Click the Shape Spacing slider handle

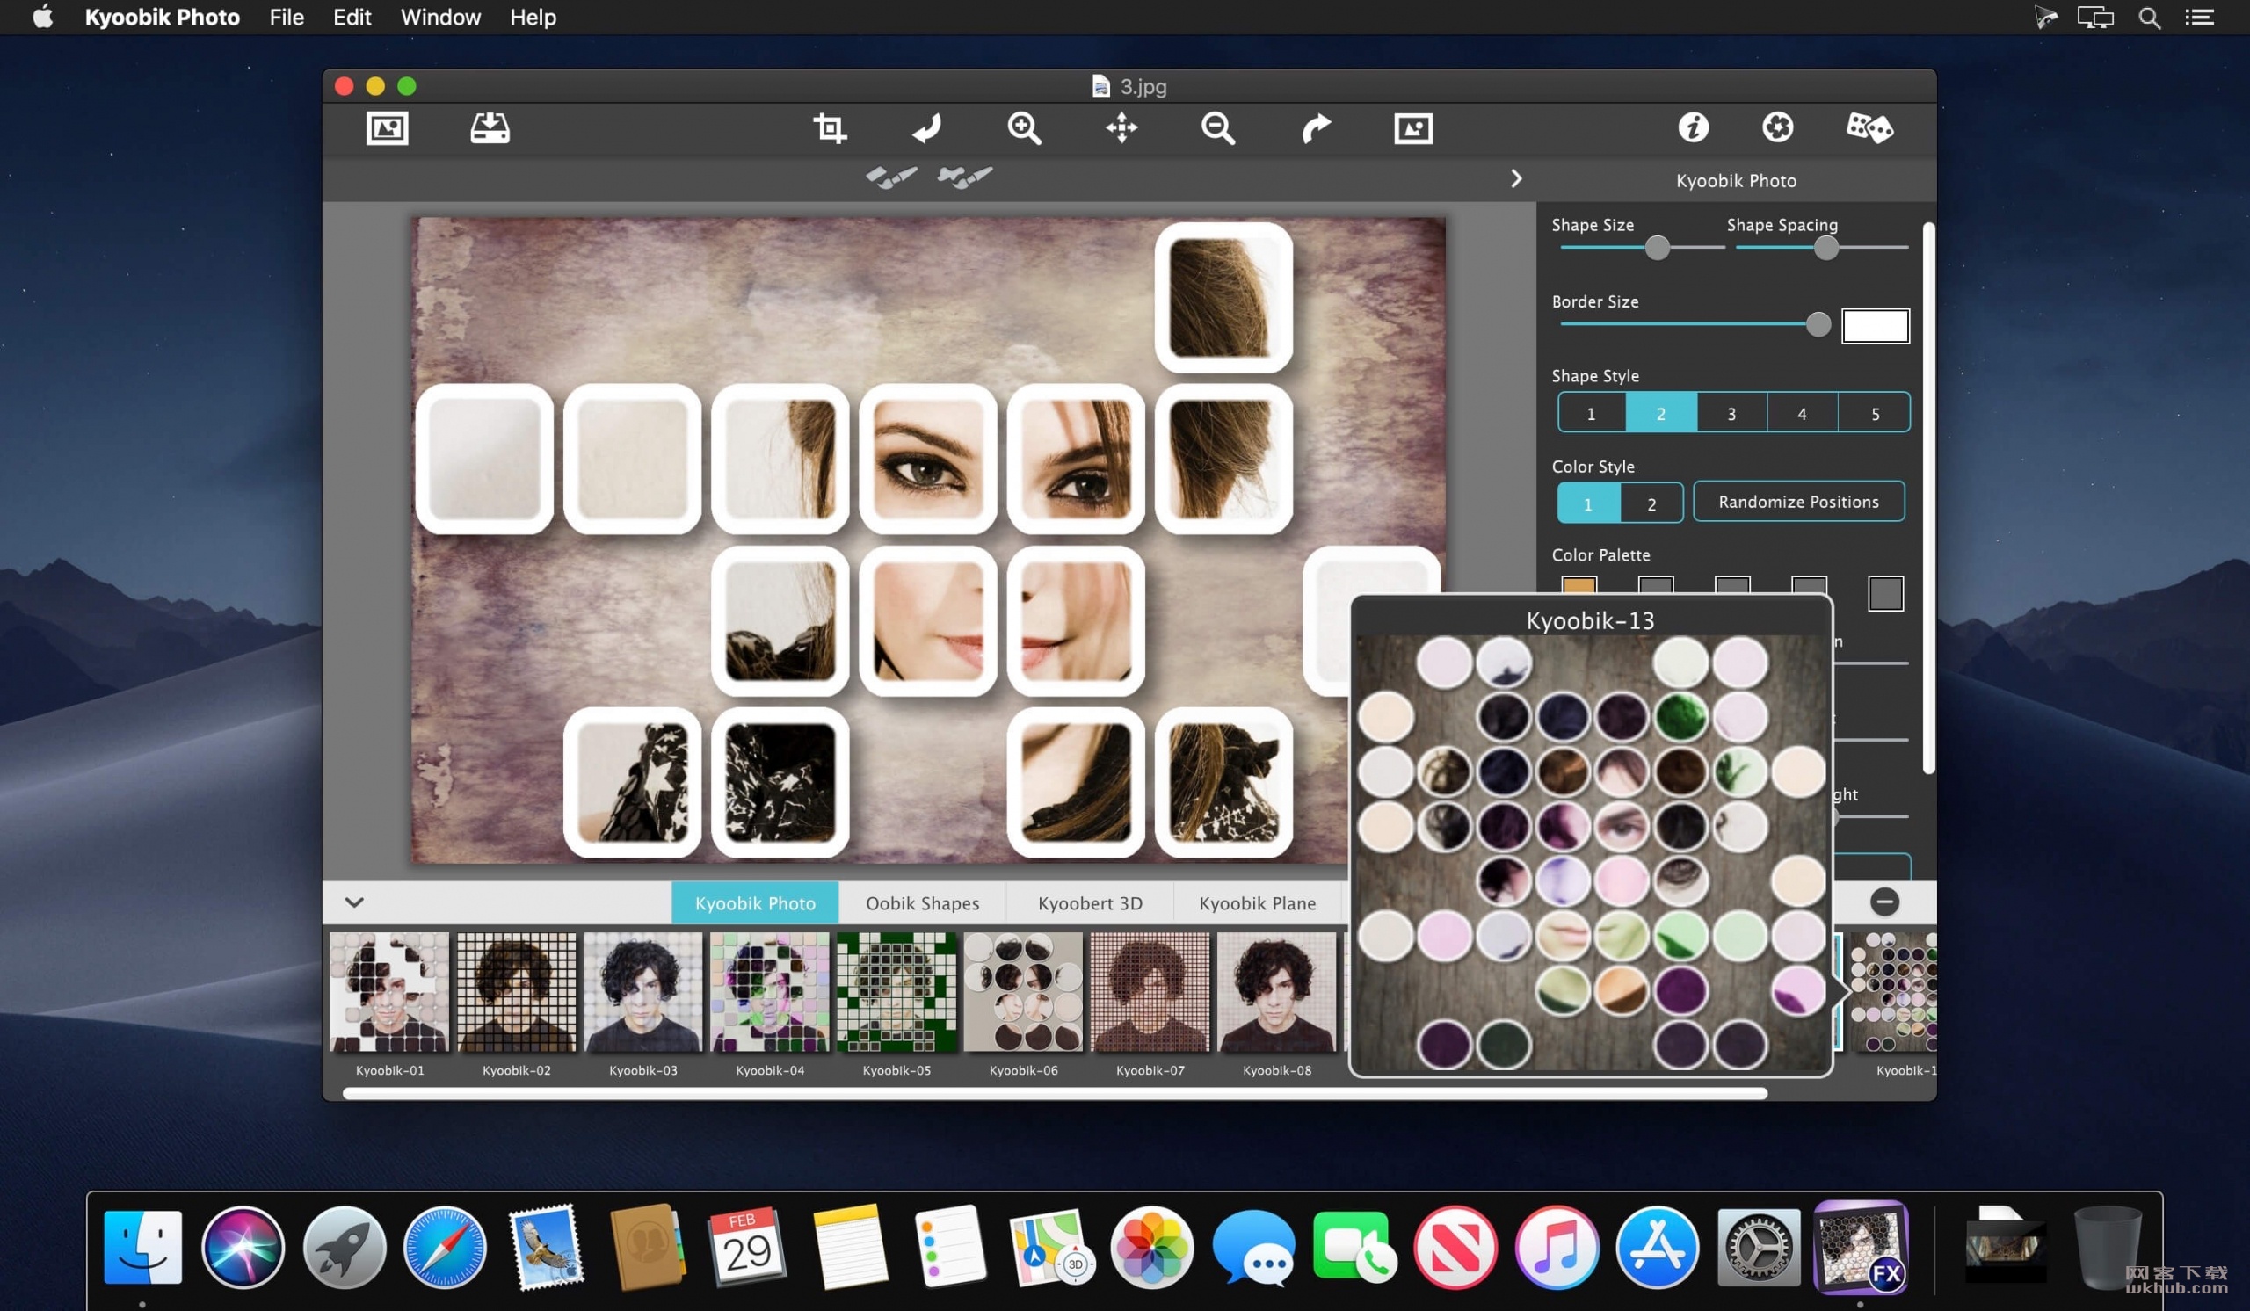coord(1825,247)
